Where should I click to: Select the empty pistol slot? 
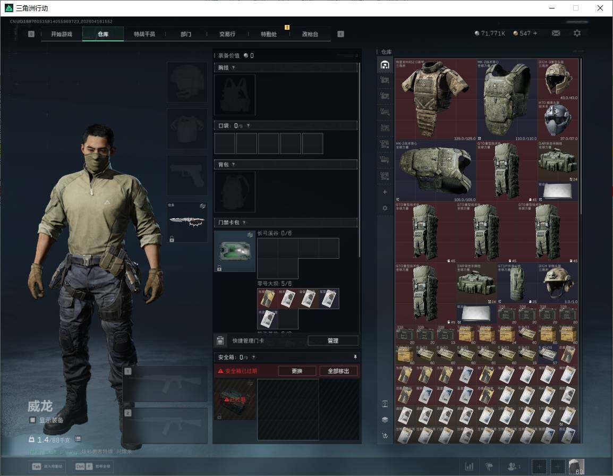click(188, 175)
